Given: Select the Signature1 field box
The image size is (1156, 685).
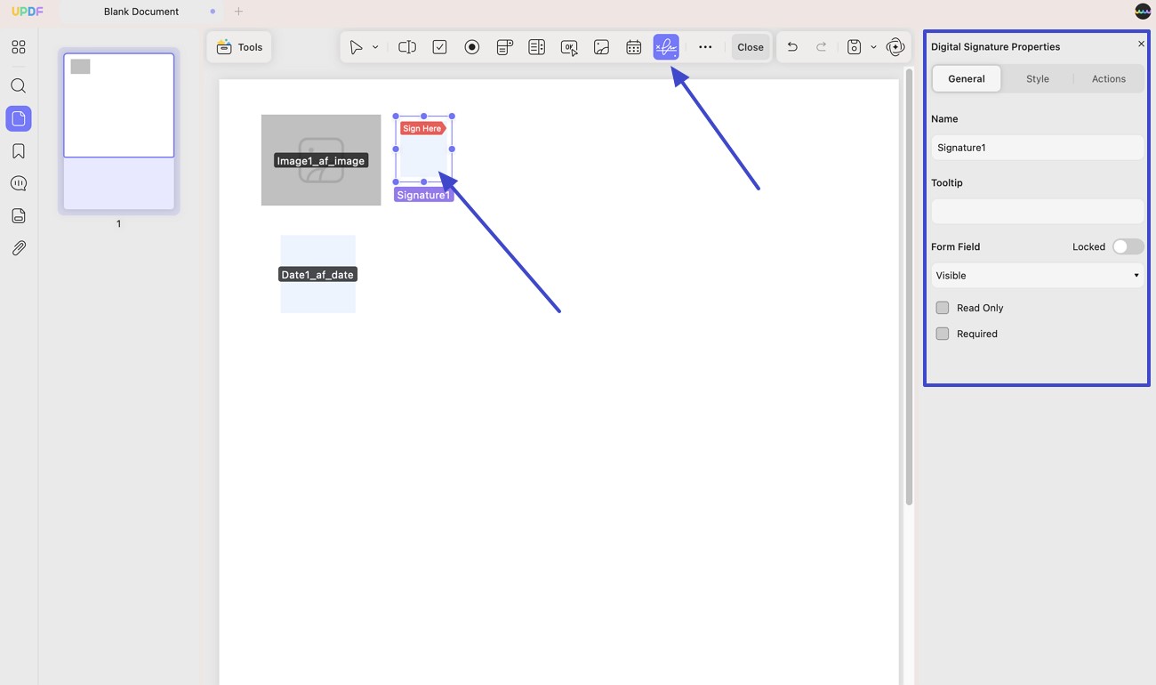Looking at the screenshot, I should [x=423, y=149].
